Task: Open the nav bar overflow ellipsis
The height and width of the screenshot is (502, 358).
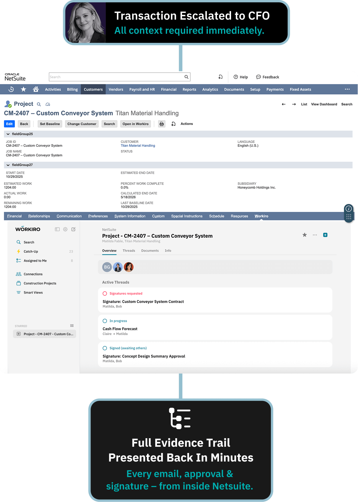Action: point(347,89)
